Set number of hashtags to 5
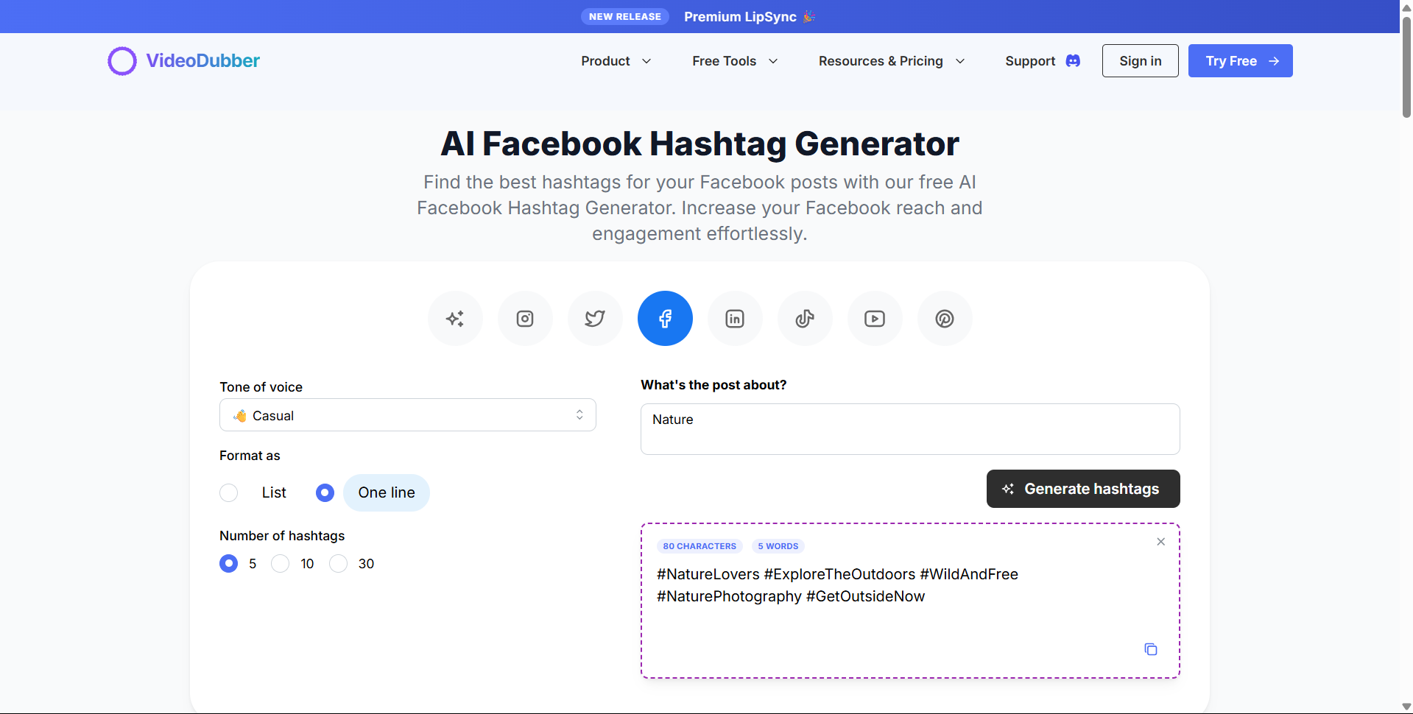The width and height of the screenshot is (1413, 714). pos(229,564)
